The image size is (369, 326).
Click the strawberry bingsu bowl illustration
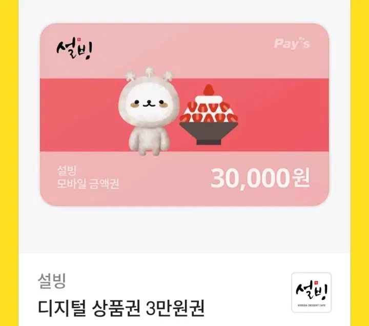pyautogui.click(x=209, y=115)
